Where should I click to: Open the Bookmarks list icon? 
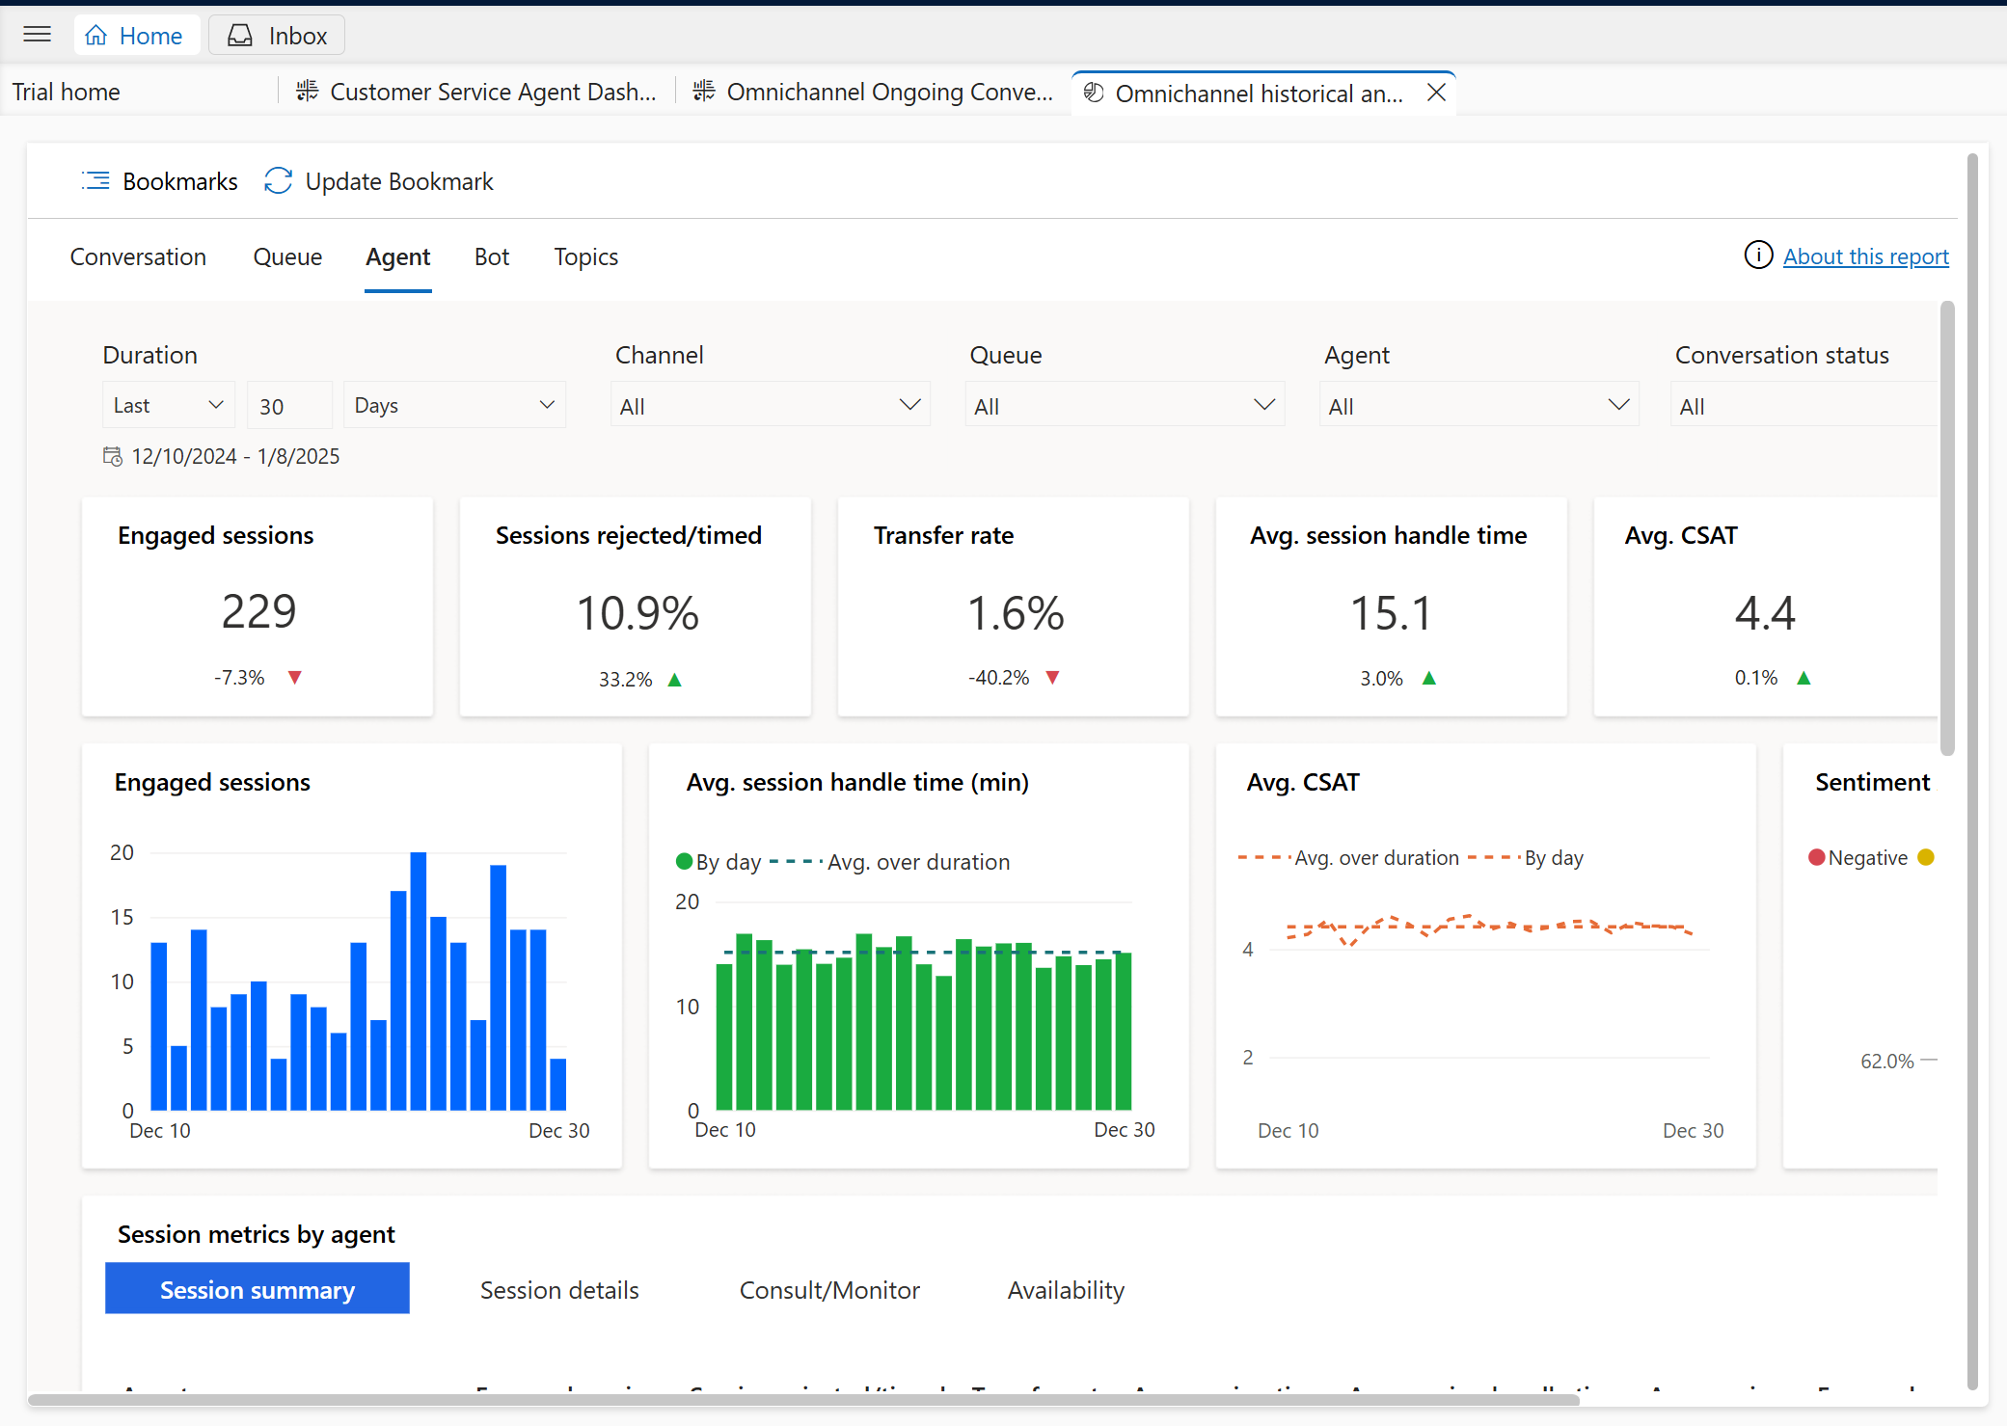coord(95,181)
